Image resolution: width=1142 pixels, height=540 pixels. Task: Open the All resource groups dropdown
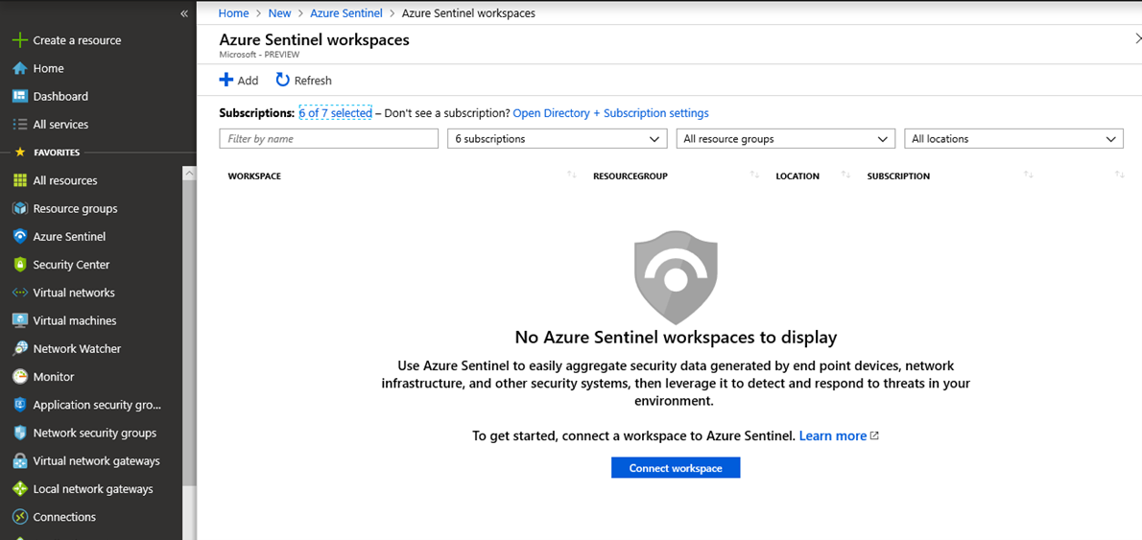(x=786, y=138)
